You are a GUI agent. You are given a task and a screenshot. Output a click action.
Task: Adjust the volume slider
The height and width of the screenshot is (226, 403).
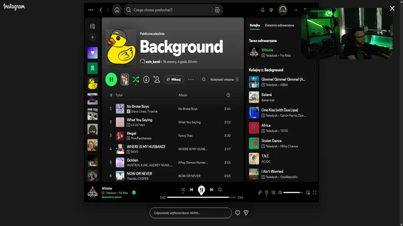click(x=293, y=192)
